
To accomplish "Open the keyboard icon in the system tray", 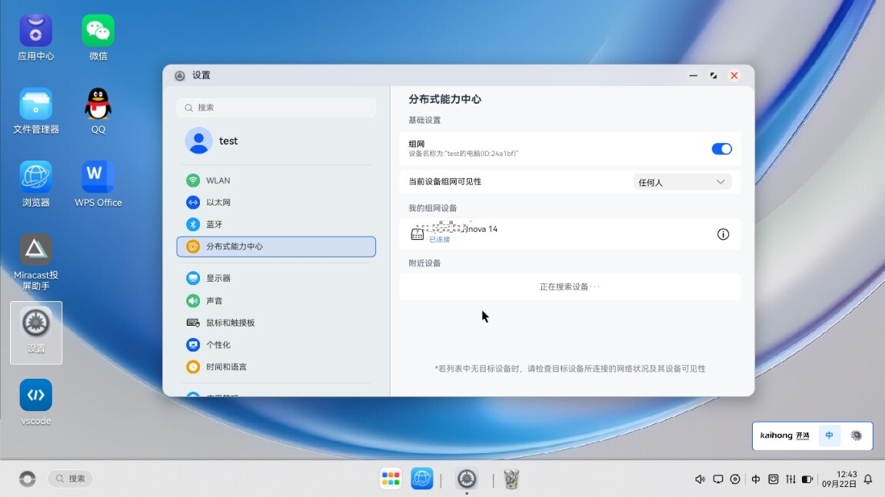I will 774,479.
